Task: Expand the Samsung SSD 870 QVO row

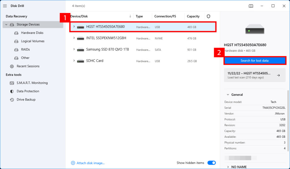Action: pos(74,49)
